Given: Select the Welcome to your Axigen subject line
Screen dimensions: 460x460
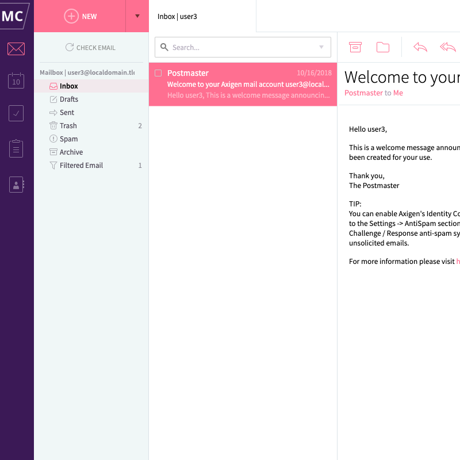Looking at the screenshot, I should click(x=248, y=84).
